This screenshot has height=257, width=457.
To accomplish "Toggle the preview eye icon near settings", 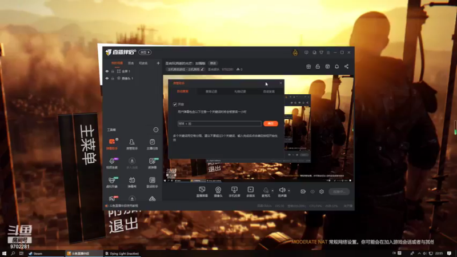I will 312,191.
